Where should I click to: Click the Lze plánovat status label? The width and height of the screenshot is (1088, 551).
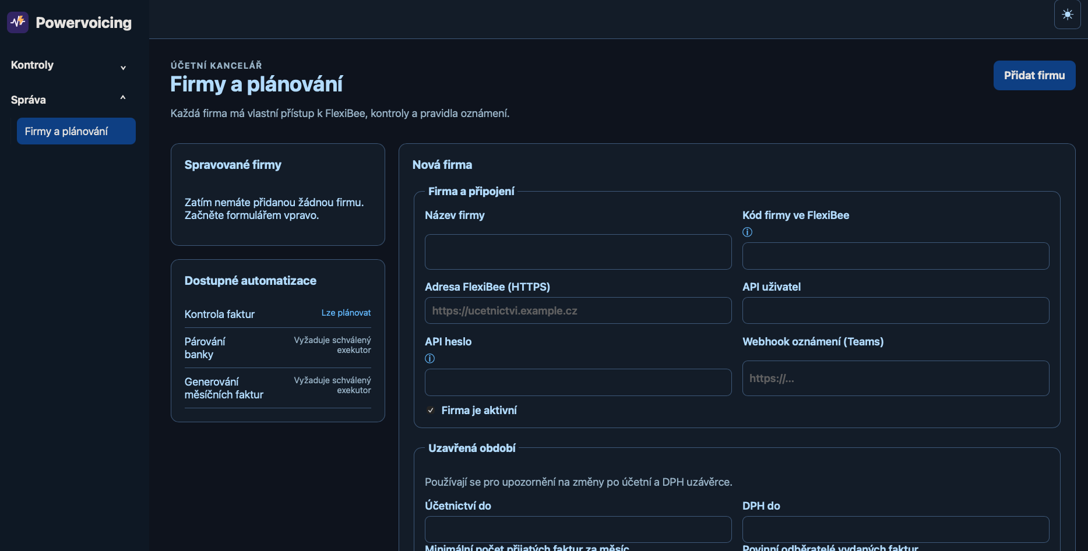coord(346,313)
